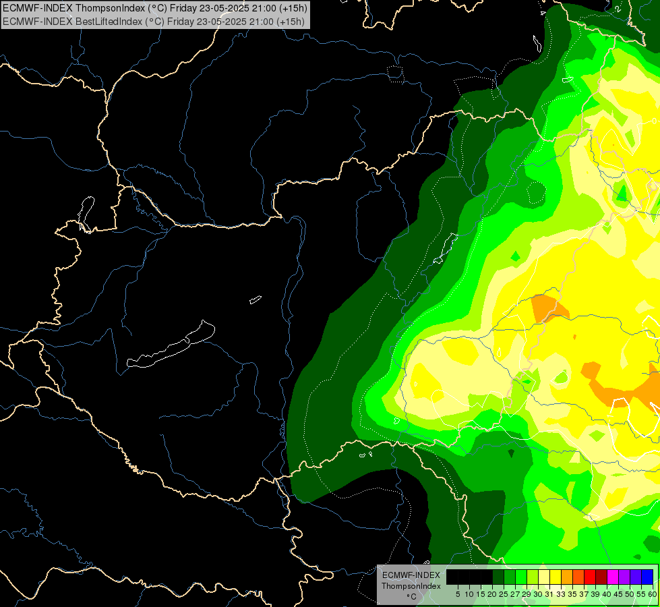This screenshot has height=607, width=660.
Task: Click the legend value "25"
Action: [504, 594]
